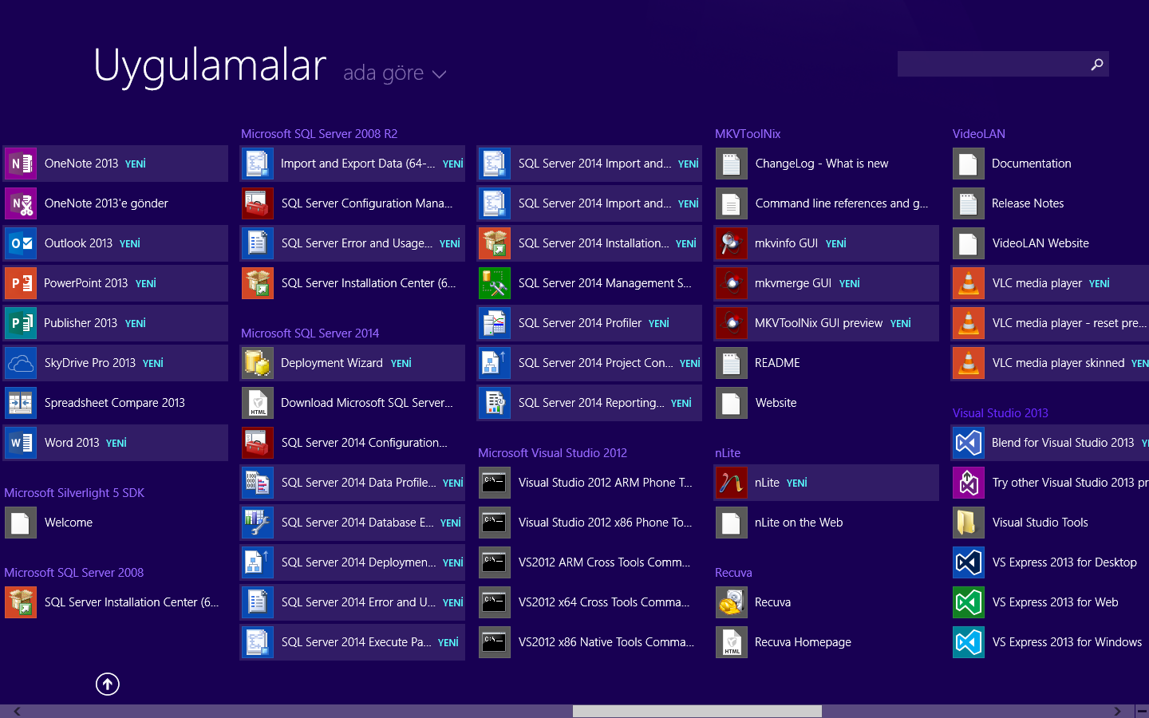Launch Publisher 2013 icon
The image size is (1149, 718).
[x=21, y=323]
